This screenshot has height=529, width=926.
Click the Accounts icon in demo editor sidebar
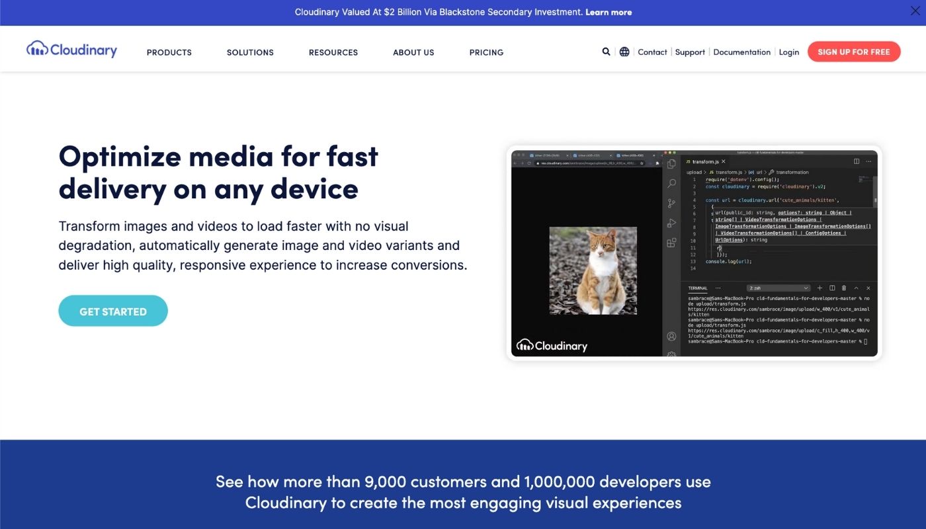(671, 337)
